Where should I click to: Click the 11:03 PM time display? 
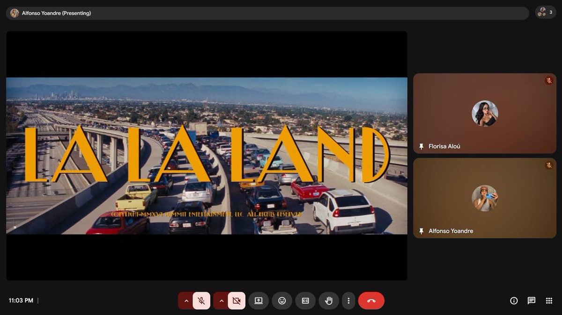21,301
